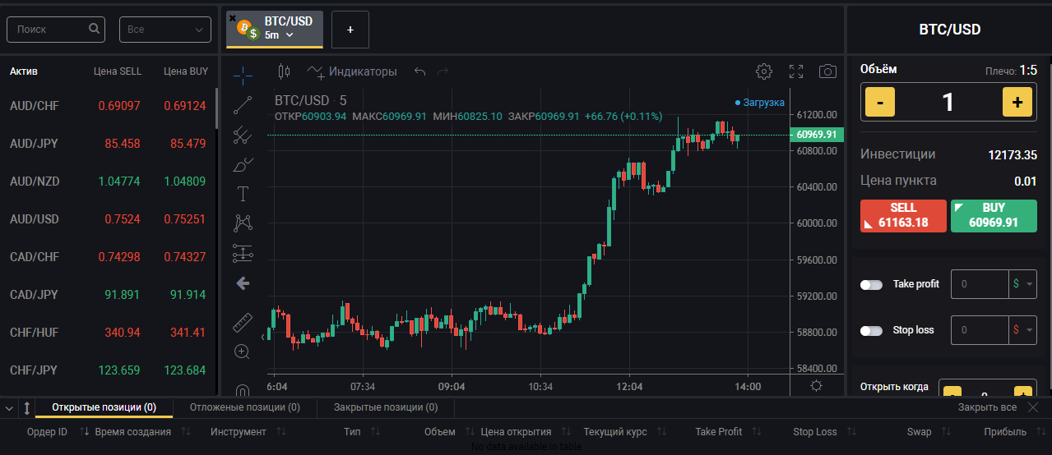Click the search magnifier icon
Screen dimensions: 1052x455
pyautogui.click(x=95, y=29)
